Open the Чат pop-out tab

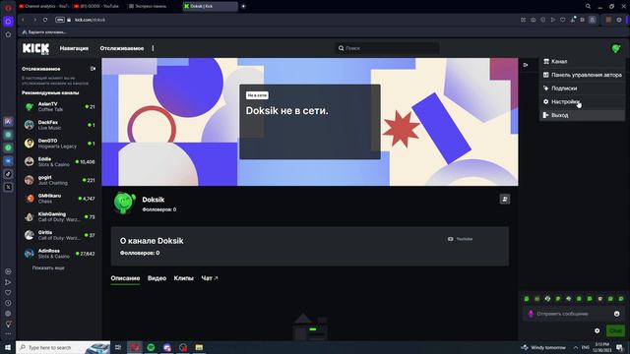point(210,278)
